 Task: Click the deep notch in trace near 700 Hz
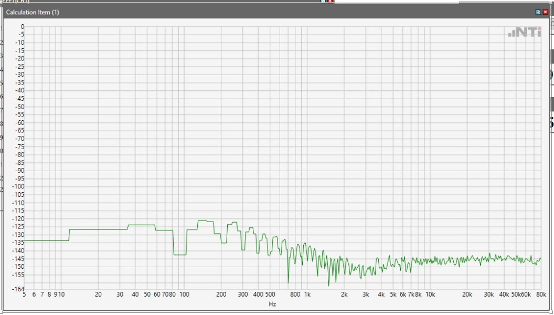(x=288, y=281)
